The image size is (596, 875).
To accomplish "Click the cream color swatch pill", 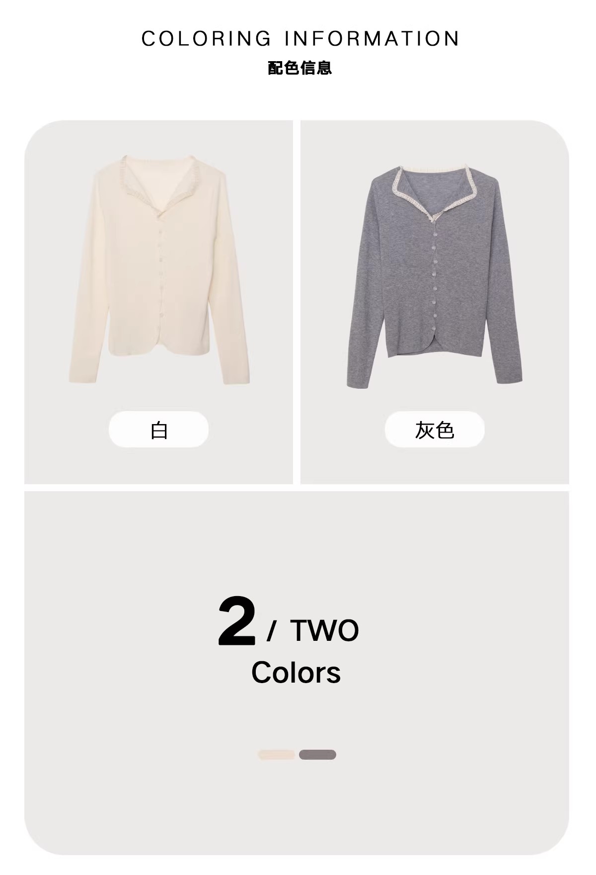I will [277, 755].
